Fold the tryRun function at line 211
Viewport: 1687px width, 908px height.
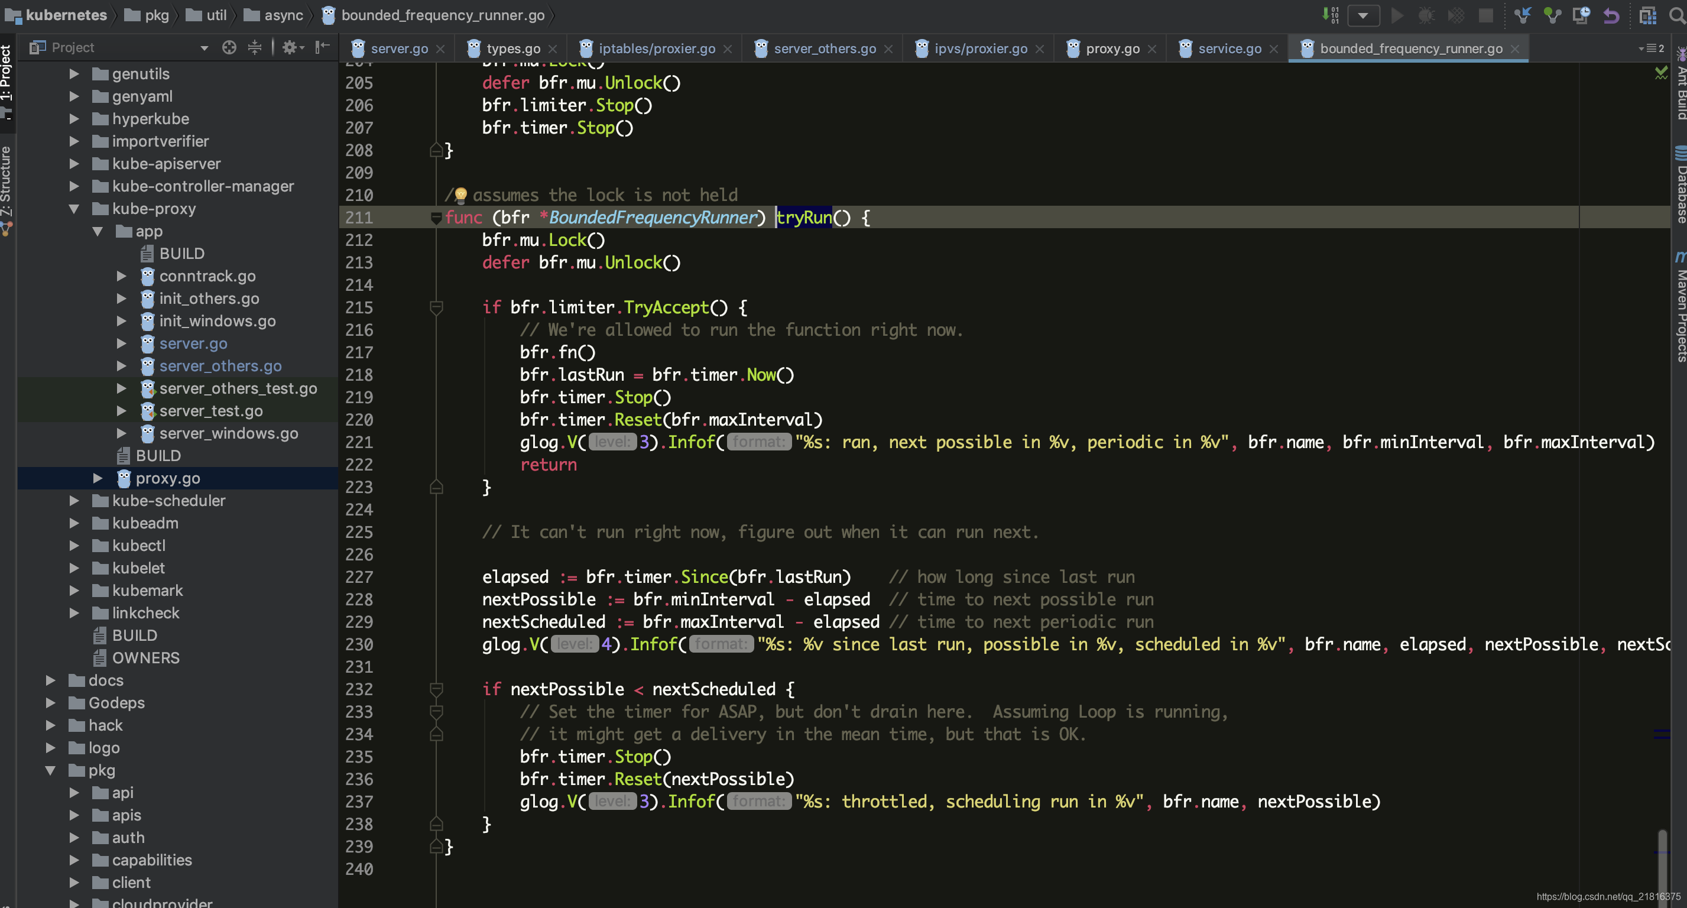click(436, 218)
